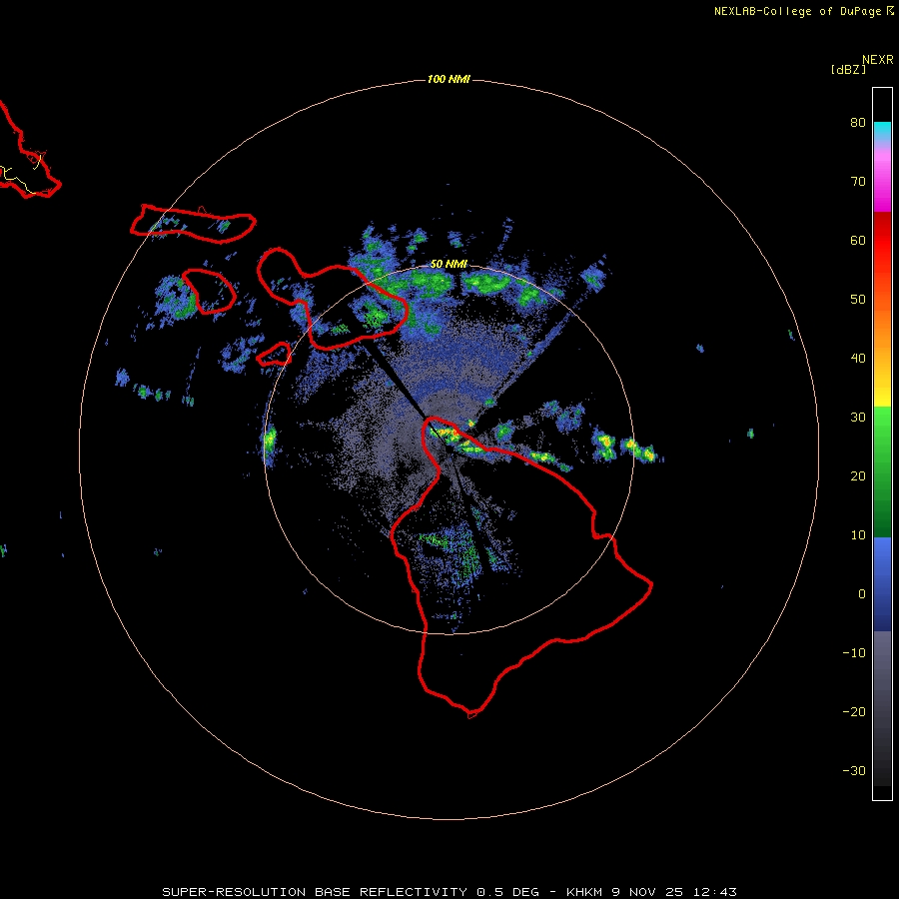
Task: Click the 0 value on the dBZ scale
Action: (862, 594)
